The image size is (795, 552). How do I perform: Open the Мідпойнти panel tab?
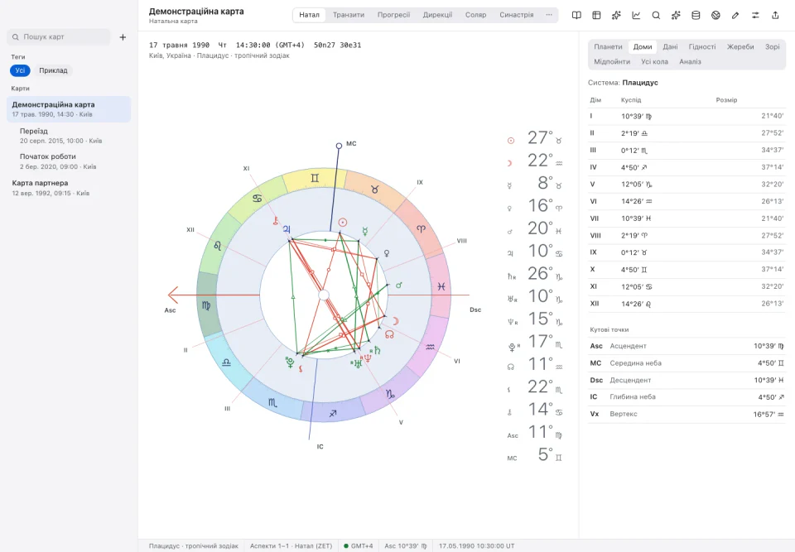click(x=612, y=62)
